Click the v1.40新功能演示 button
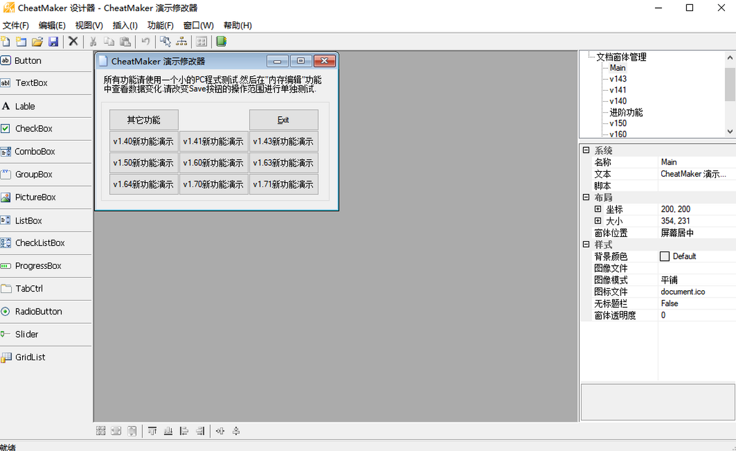The width and height of the screenshot is (736, 451). [x=144, y=141]
